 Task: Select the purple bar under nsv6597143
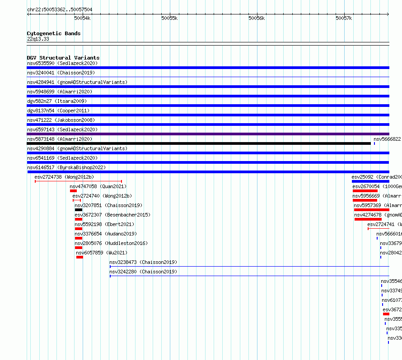point(208,134)
